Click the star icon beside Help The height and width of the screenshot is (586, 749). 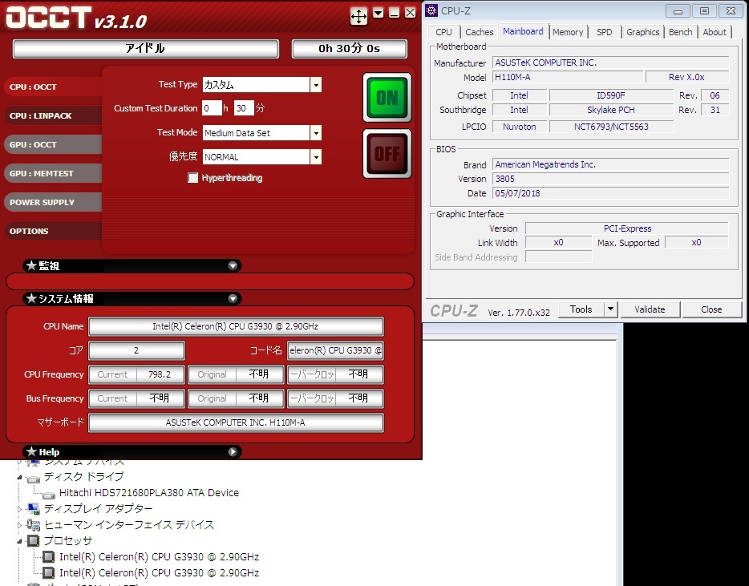point(31,451)
